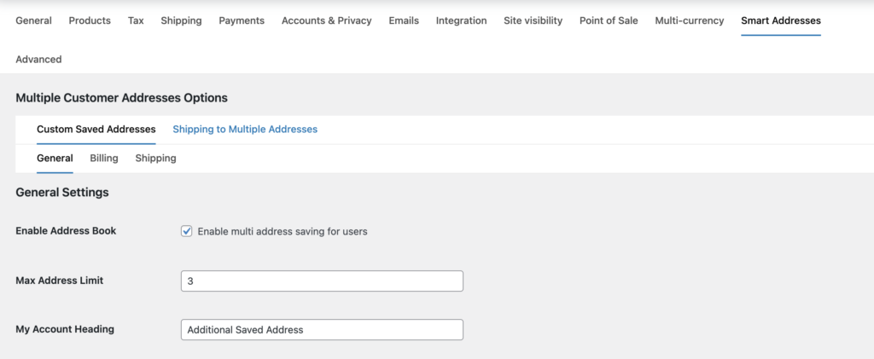Focus the My Account Heading text field
Screen dimensions: 874x359
pos(322,330)
